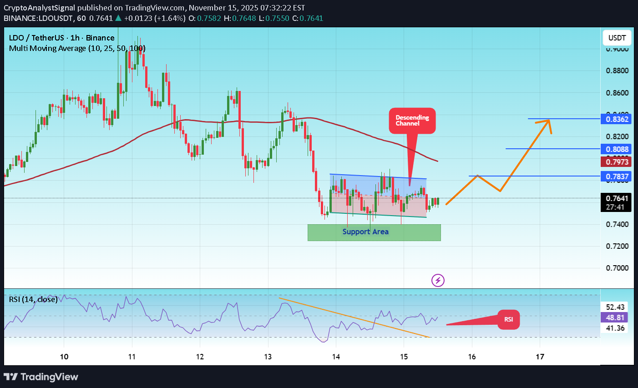Click the Descending Channel callout marker
The width and height of the screenshot is (638, 388).
pyautogui.click(x=412, y=121)
